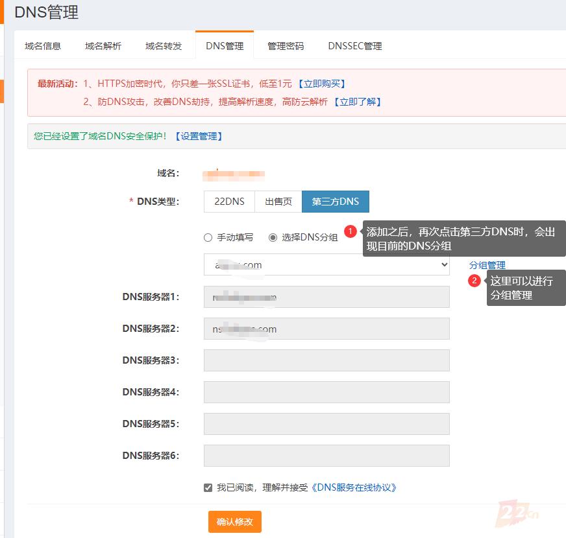Open the 域名信息 tab
The height and width of the screenshot is (538, 566).
tap(43, 46)
